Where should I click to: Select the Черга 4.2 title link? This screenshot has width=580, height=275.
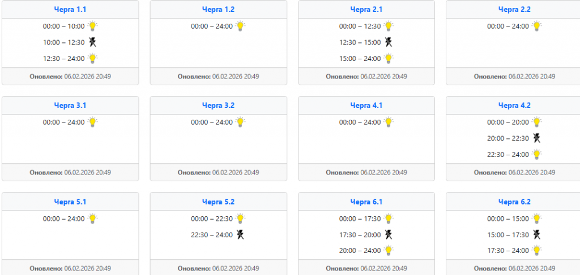point(514,105)
